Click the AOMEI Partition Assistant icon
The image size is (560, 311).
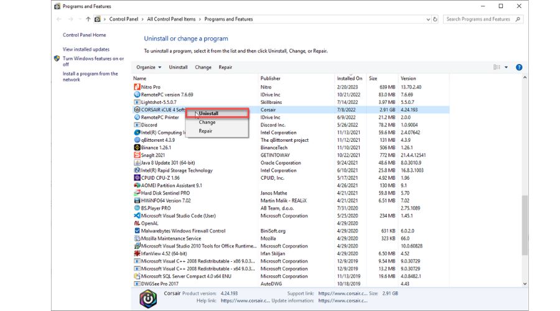(137, 185)
